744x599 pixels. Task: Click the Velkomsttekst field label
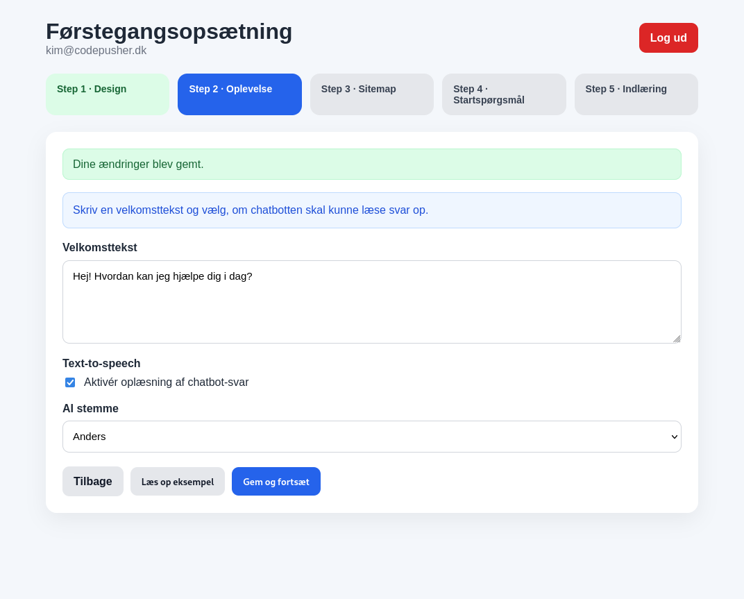(100, 248)
